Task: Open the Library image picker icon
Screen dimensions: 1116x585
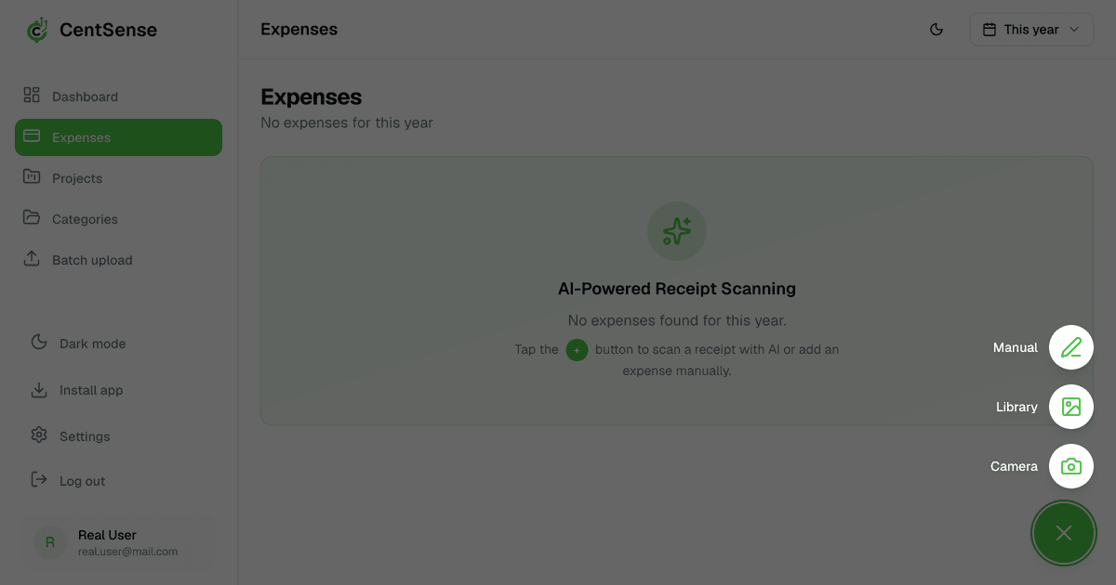Action: (1070, 407)
